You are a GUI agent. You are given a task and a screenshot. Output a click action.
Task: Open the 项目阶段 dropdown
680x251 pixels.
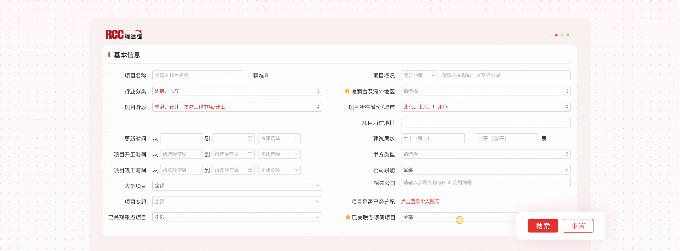click(237, 107)
